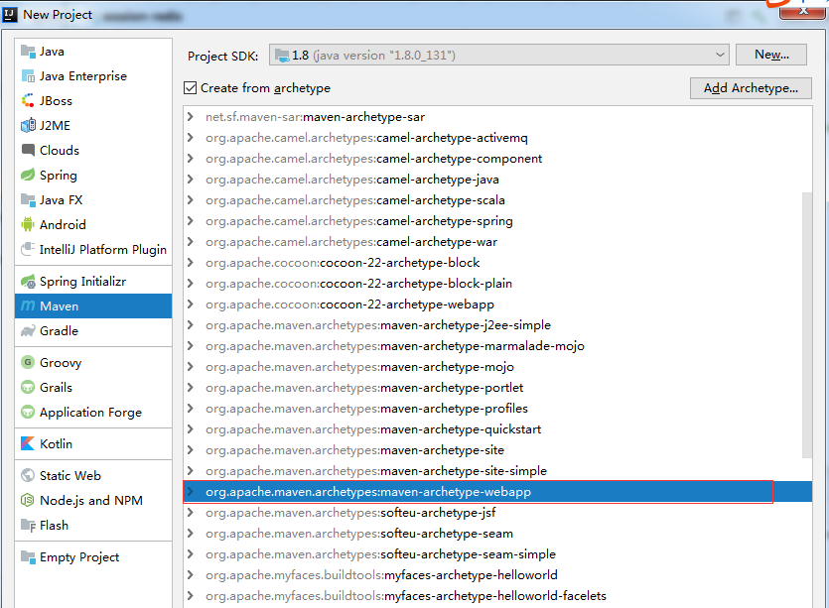Expand maven-archetype-webapp node
829x608 pixels.
[191, 492]
